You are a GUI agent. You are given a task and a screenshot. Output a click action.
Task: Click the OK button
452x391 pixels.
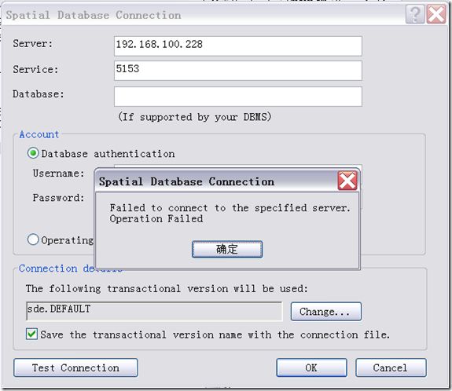click(x=311, y=367)
